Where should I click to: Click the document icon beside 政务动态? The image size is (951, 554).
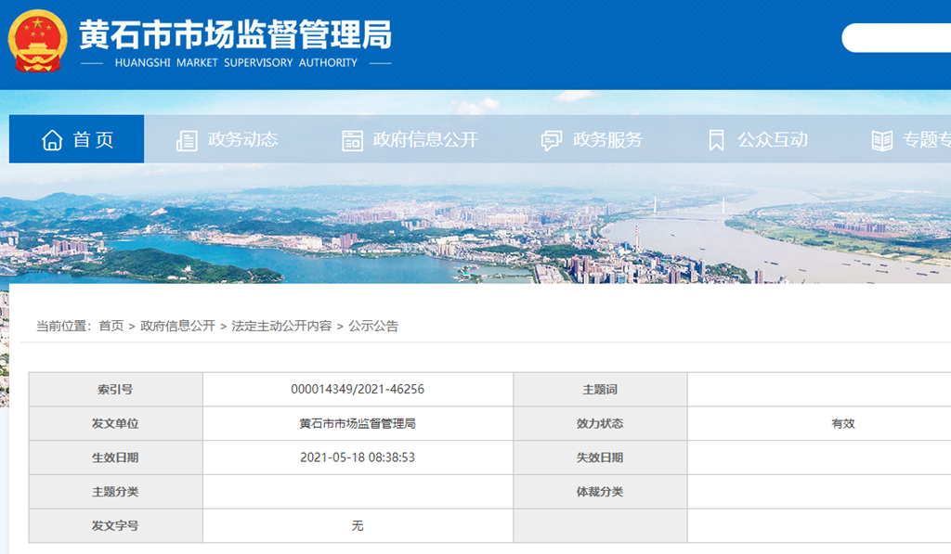click(x=187, y=140)
